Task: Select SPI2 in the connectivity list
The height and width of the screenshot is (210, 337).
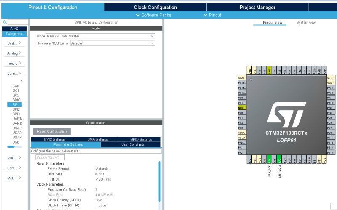Action: pyautogui.click(x=16, y=109)
